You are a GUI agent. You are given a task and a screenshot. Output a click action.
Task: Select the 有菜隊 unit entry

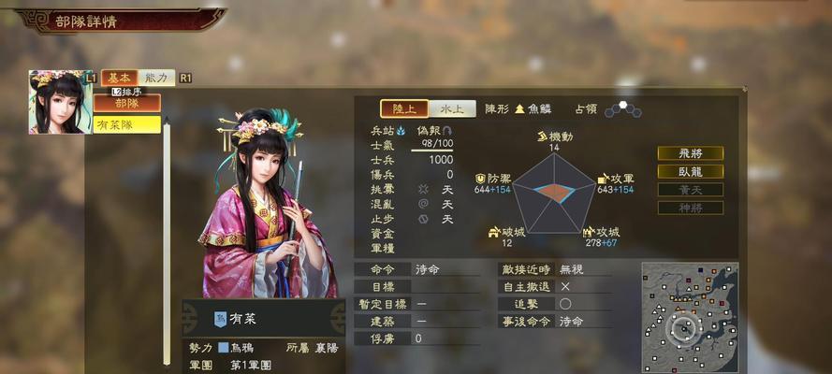127,124
